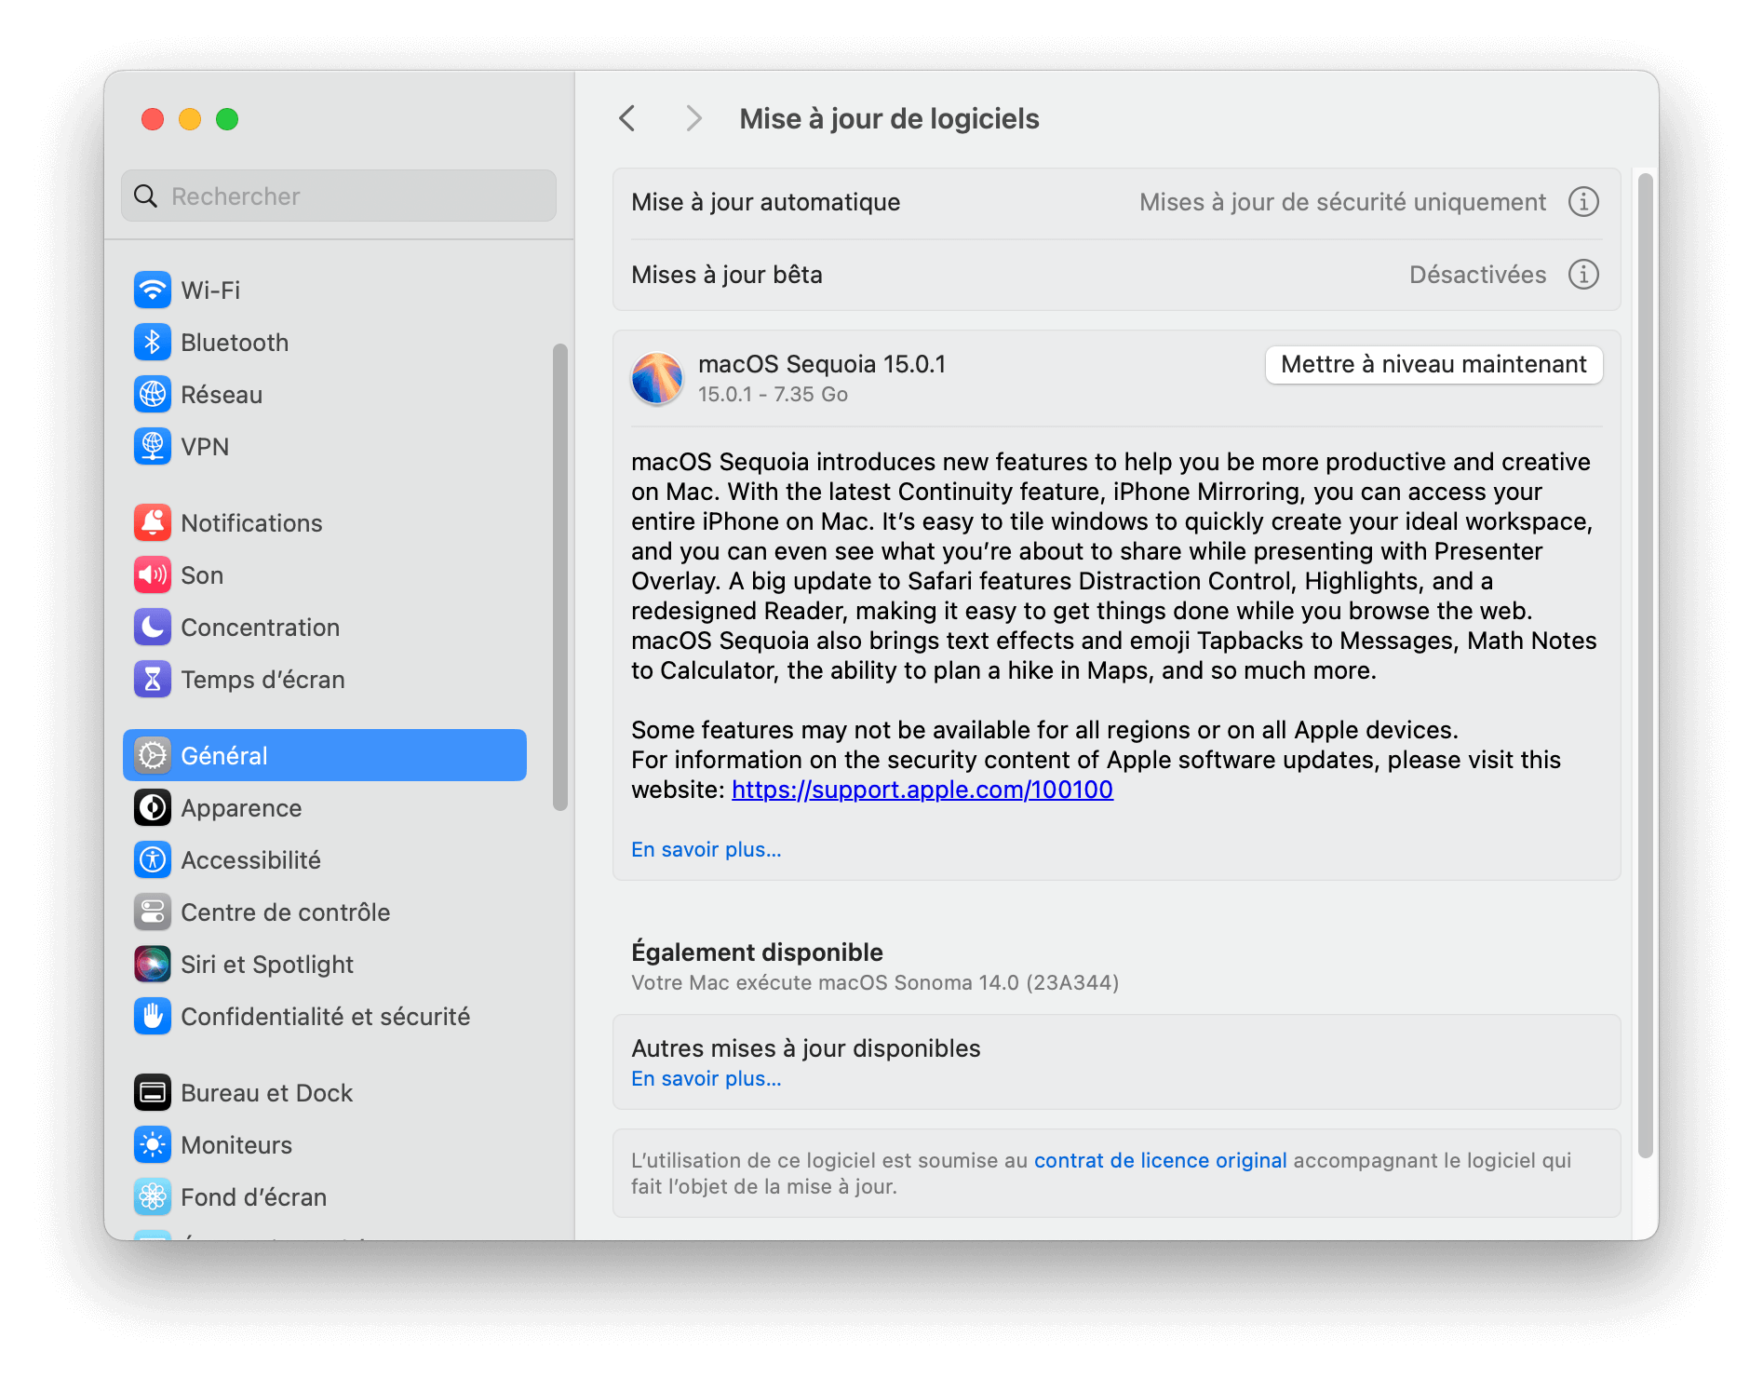Click the sidebar scrollbar
This screenshot has height=1378, width=1763.
click(x=560, y=577)
